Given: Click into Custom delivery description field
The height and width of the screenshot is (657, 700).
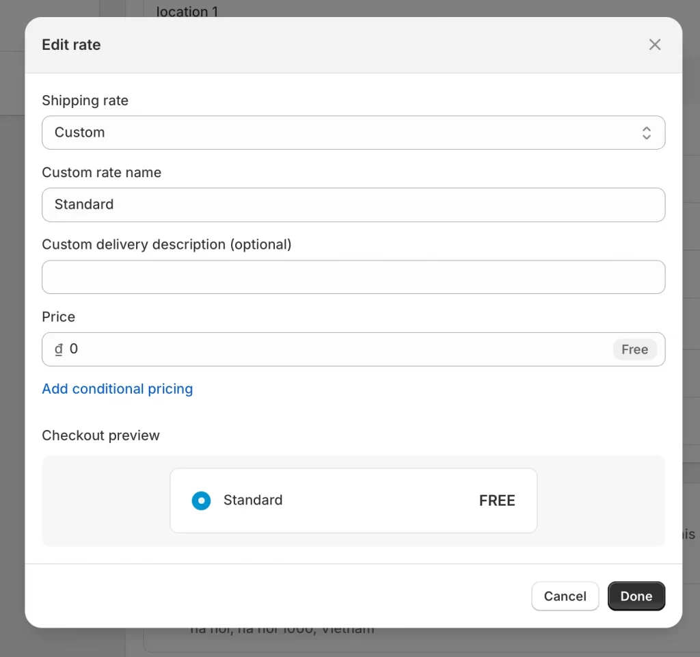Looking at the screenshot, I should point(353,277).
